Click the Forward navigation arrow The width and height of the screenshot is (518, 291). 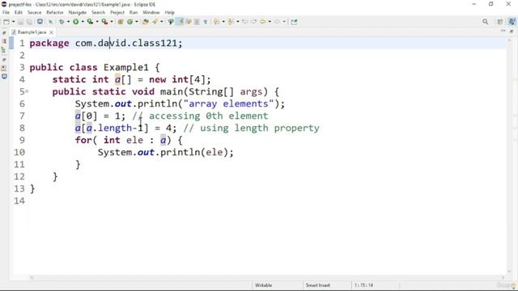tap(277, 22)
